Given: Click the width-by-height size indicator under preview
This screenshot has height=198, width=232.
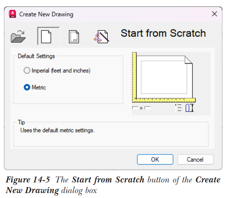Looking at the screenshot, I should [141, 108].
